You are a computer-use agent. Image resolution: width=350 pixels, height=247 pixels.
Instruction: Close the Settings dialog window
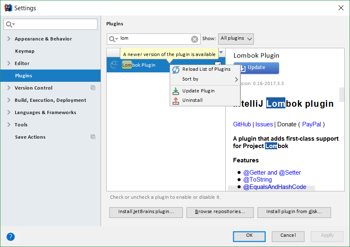[341, 8]
